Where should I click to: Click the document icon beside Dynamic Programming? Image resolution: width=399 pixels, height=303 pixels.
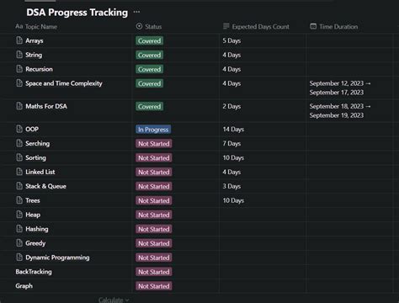19,257
